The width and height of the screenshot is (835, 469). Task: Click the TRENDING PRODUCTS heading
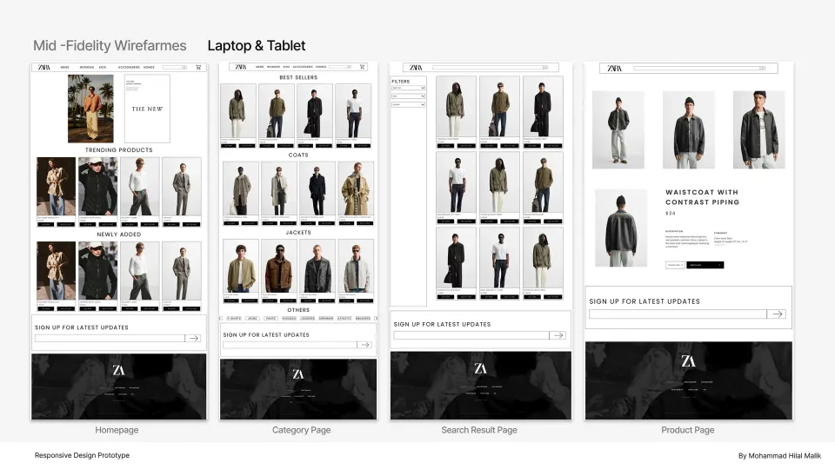pos(119,150)
